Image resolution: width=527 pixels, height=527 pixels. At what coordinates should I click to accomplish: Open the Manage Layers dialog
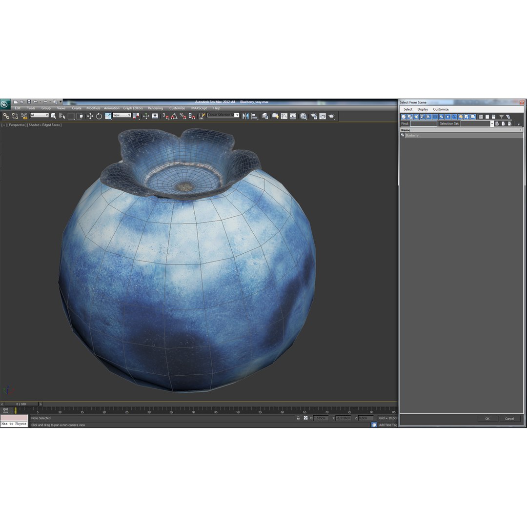265,116
